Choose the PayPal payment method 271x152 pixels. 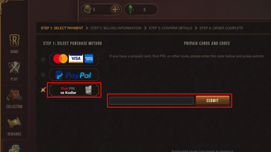click(74, 75)
